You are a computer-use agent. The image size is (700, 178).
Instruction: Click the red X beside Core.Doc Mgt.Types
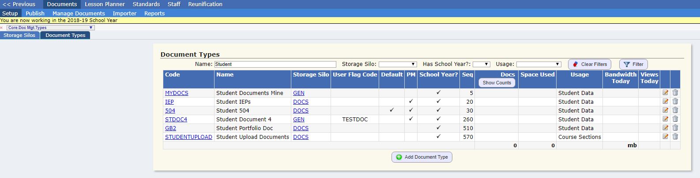(x=2, y=28)
